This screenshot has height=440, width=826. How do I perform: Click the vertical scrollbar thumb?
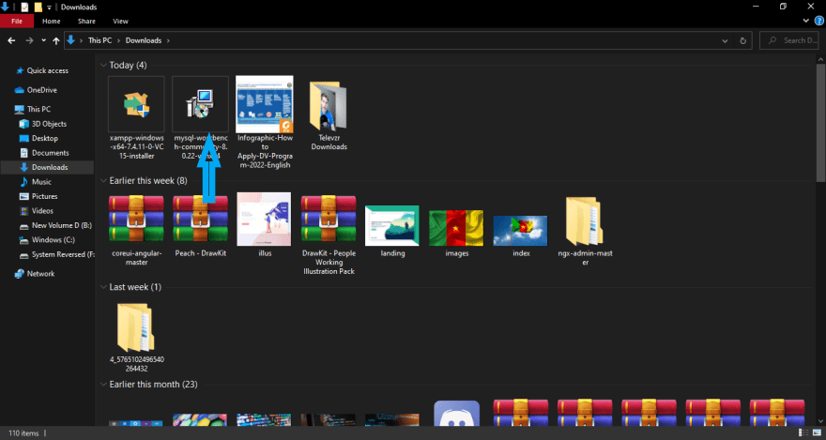[820, 124]
